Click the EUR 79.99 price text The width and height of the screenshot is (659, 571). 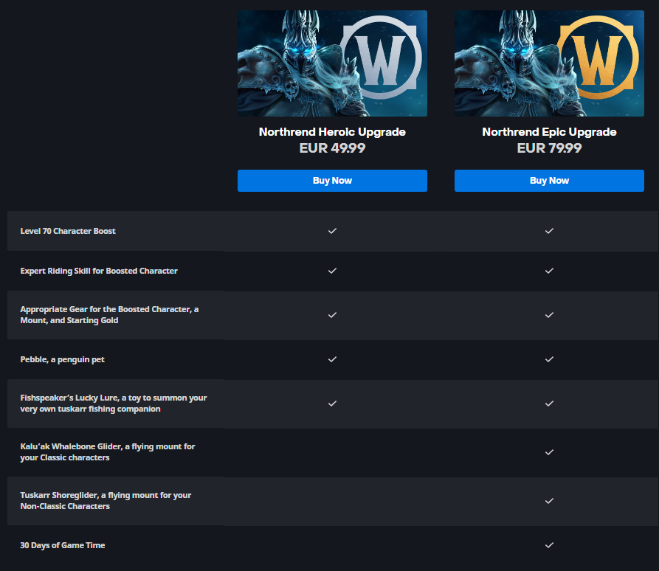[x=549, y=148]
